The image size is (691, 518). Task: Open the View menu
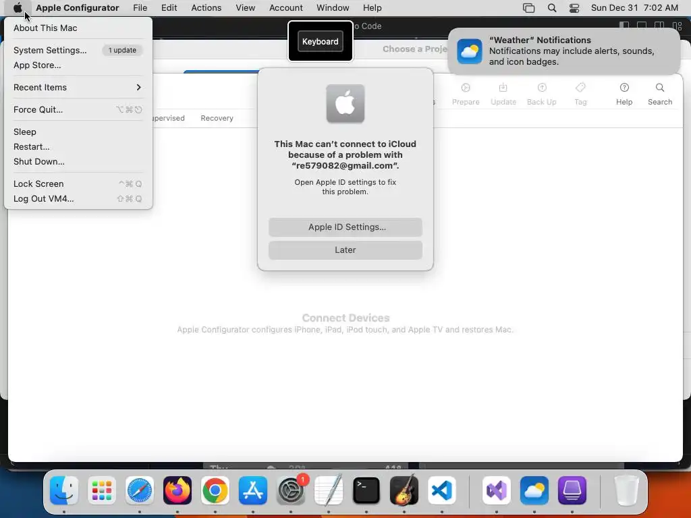[x=245, y=8]
